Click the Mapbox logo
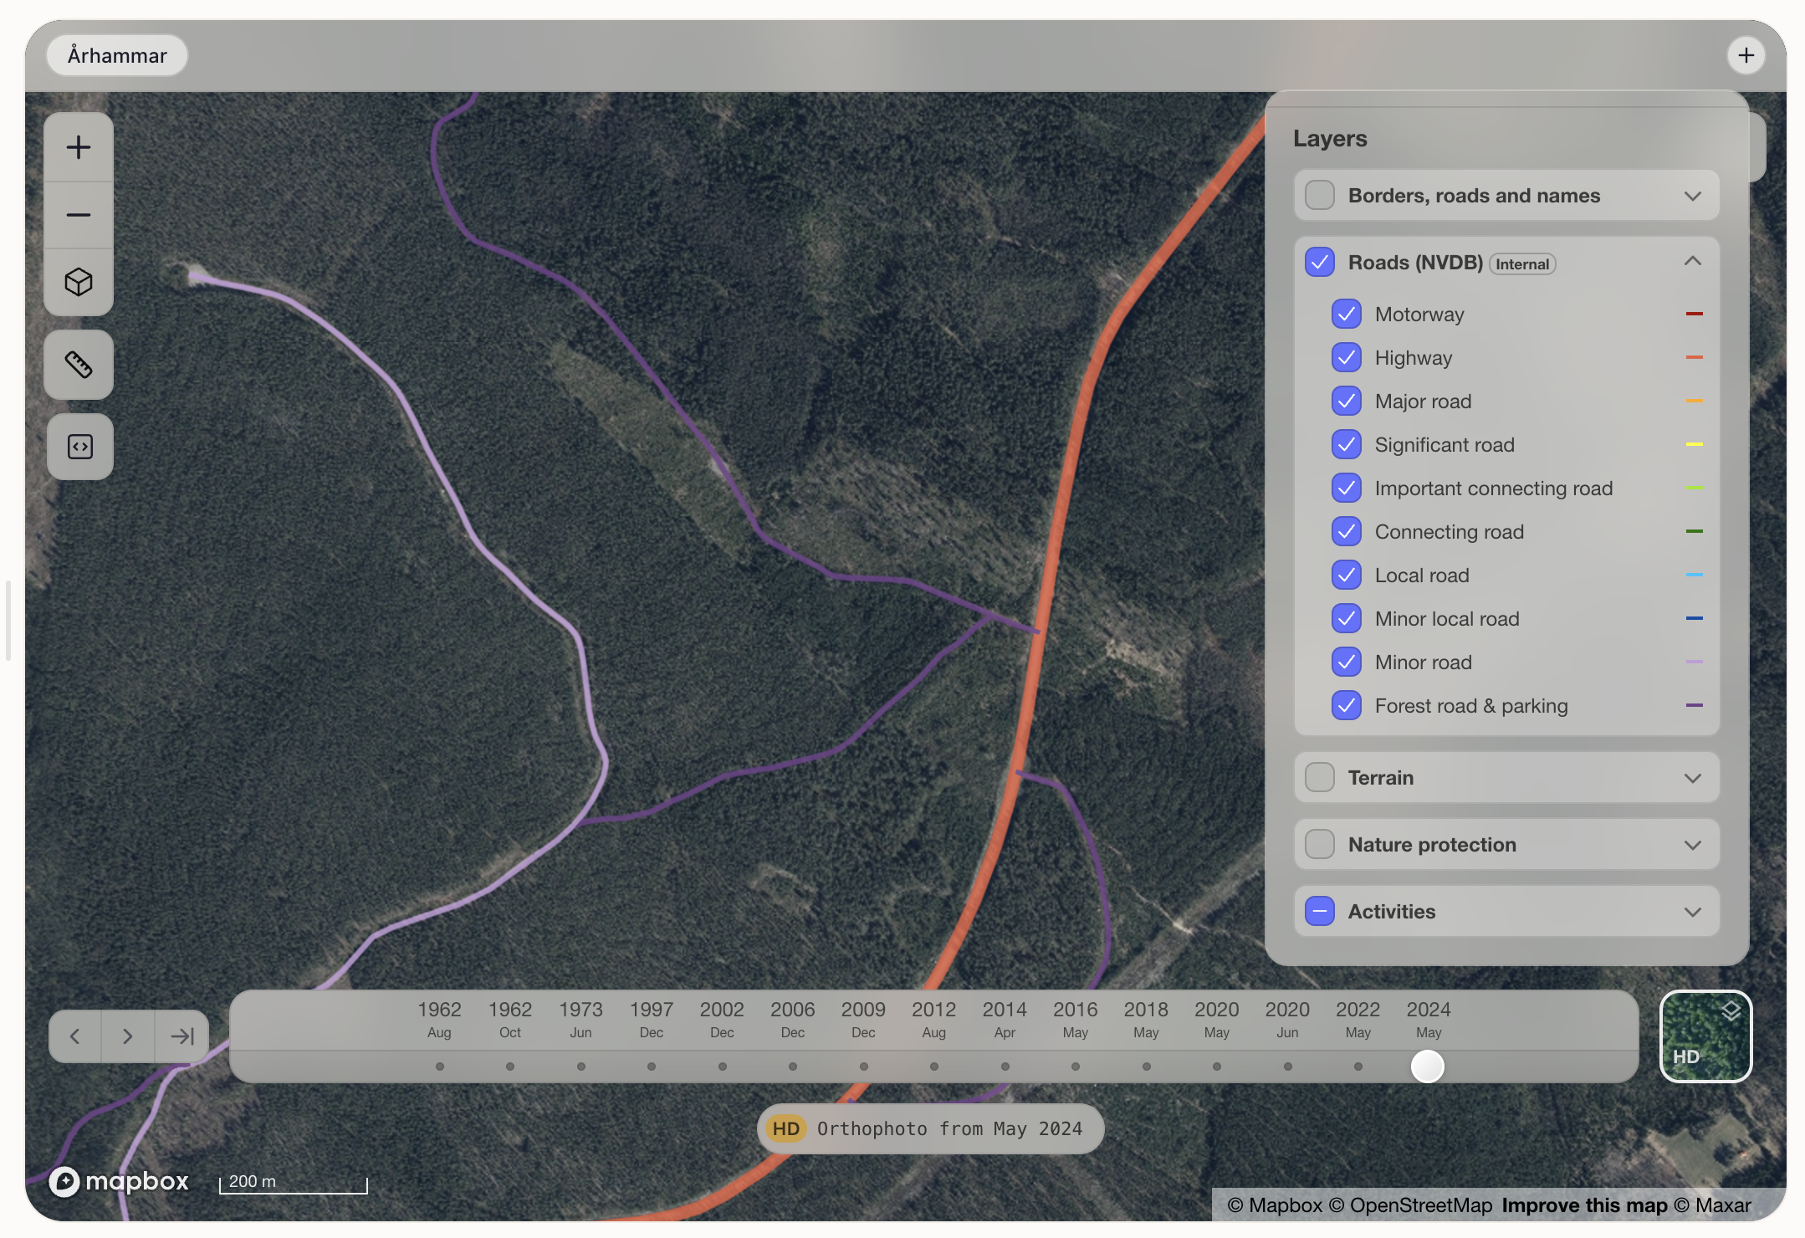 click(x=120, y=1181)
